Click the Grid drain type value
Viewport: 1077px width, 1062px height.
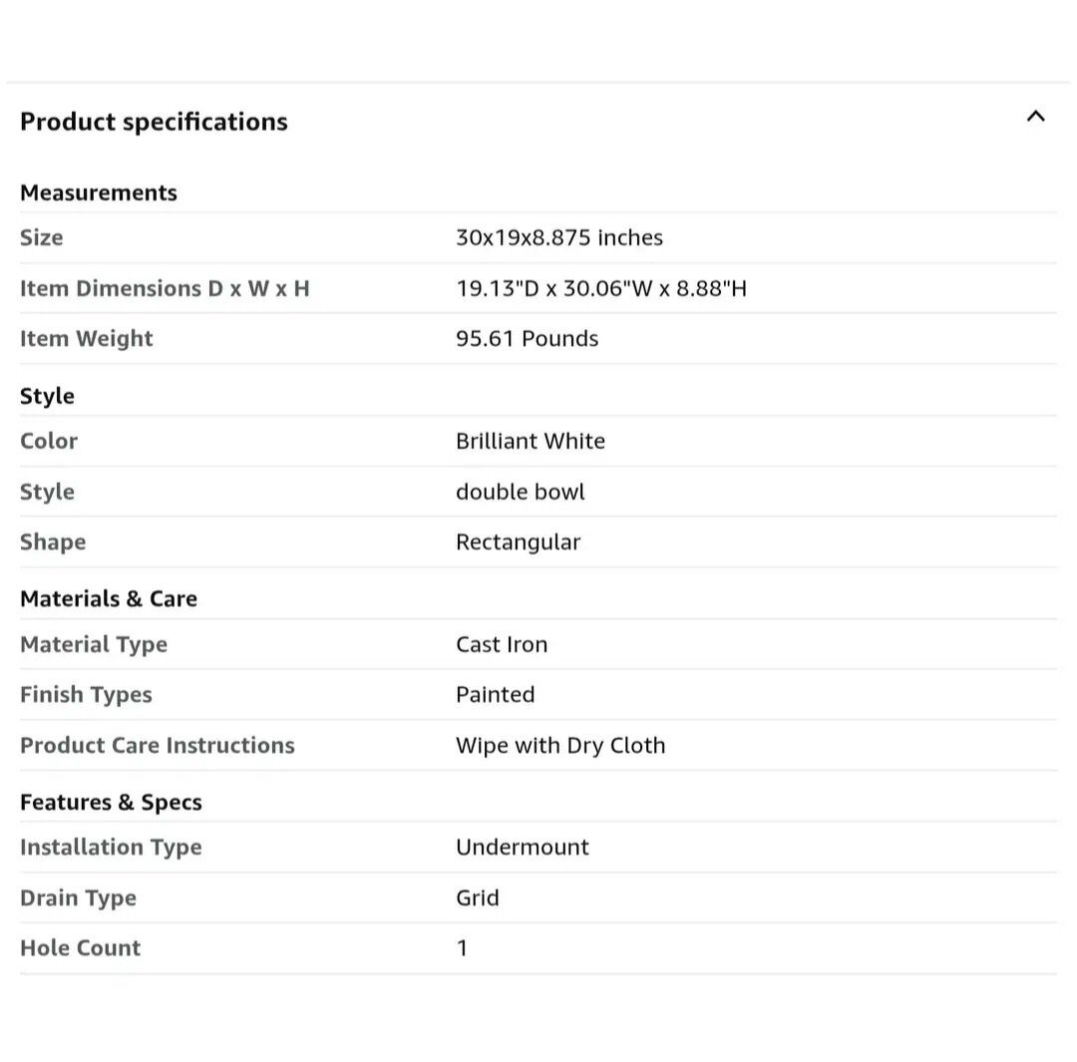pos(478,897)
